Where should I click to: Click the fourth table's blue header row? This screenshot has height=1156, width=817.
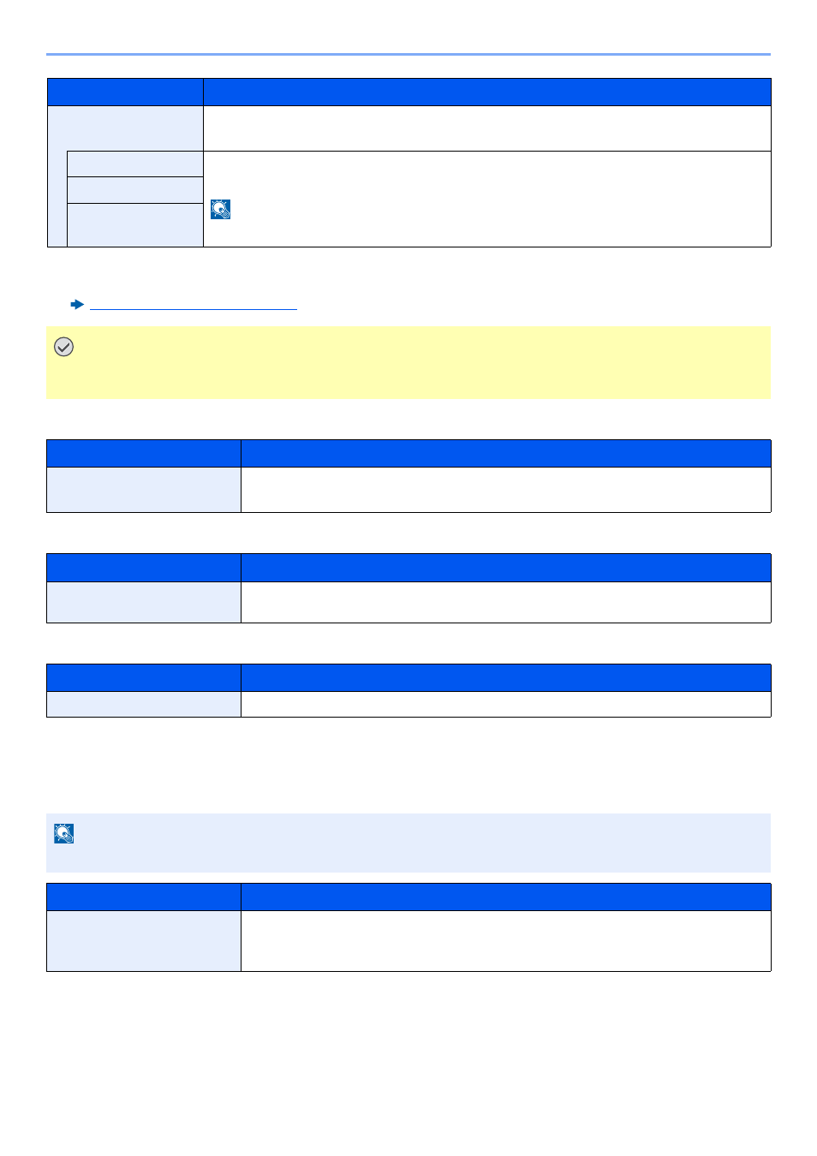(x=408, y=677)
